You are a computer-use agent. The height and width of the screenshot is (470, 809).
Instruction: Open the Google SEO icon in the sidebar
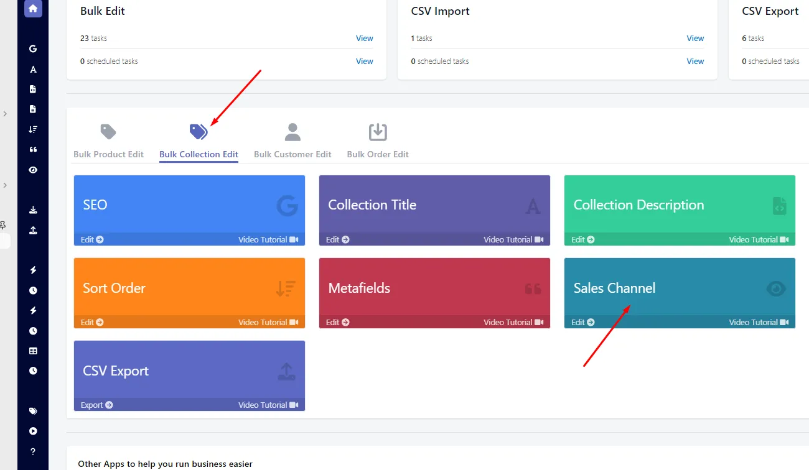point(33,48)
